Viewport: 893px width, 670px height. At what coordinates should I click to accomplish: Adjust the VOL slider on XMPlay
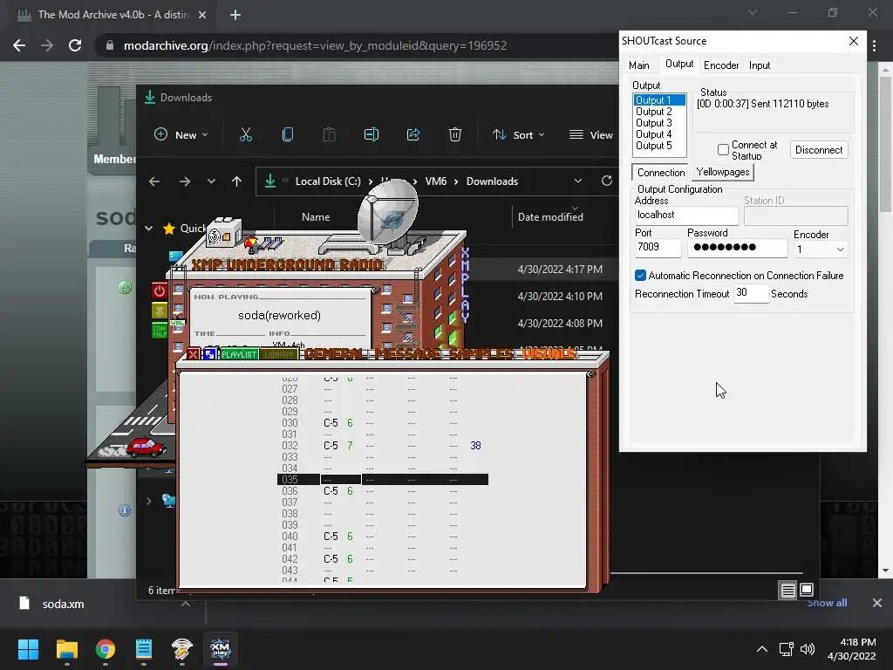coord(177,323)
